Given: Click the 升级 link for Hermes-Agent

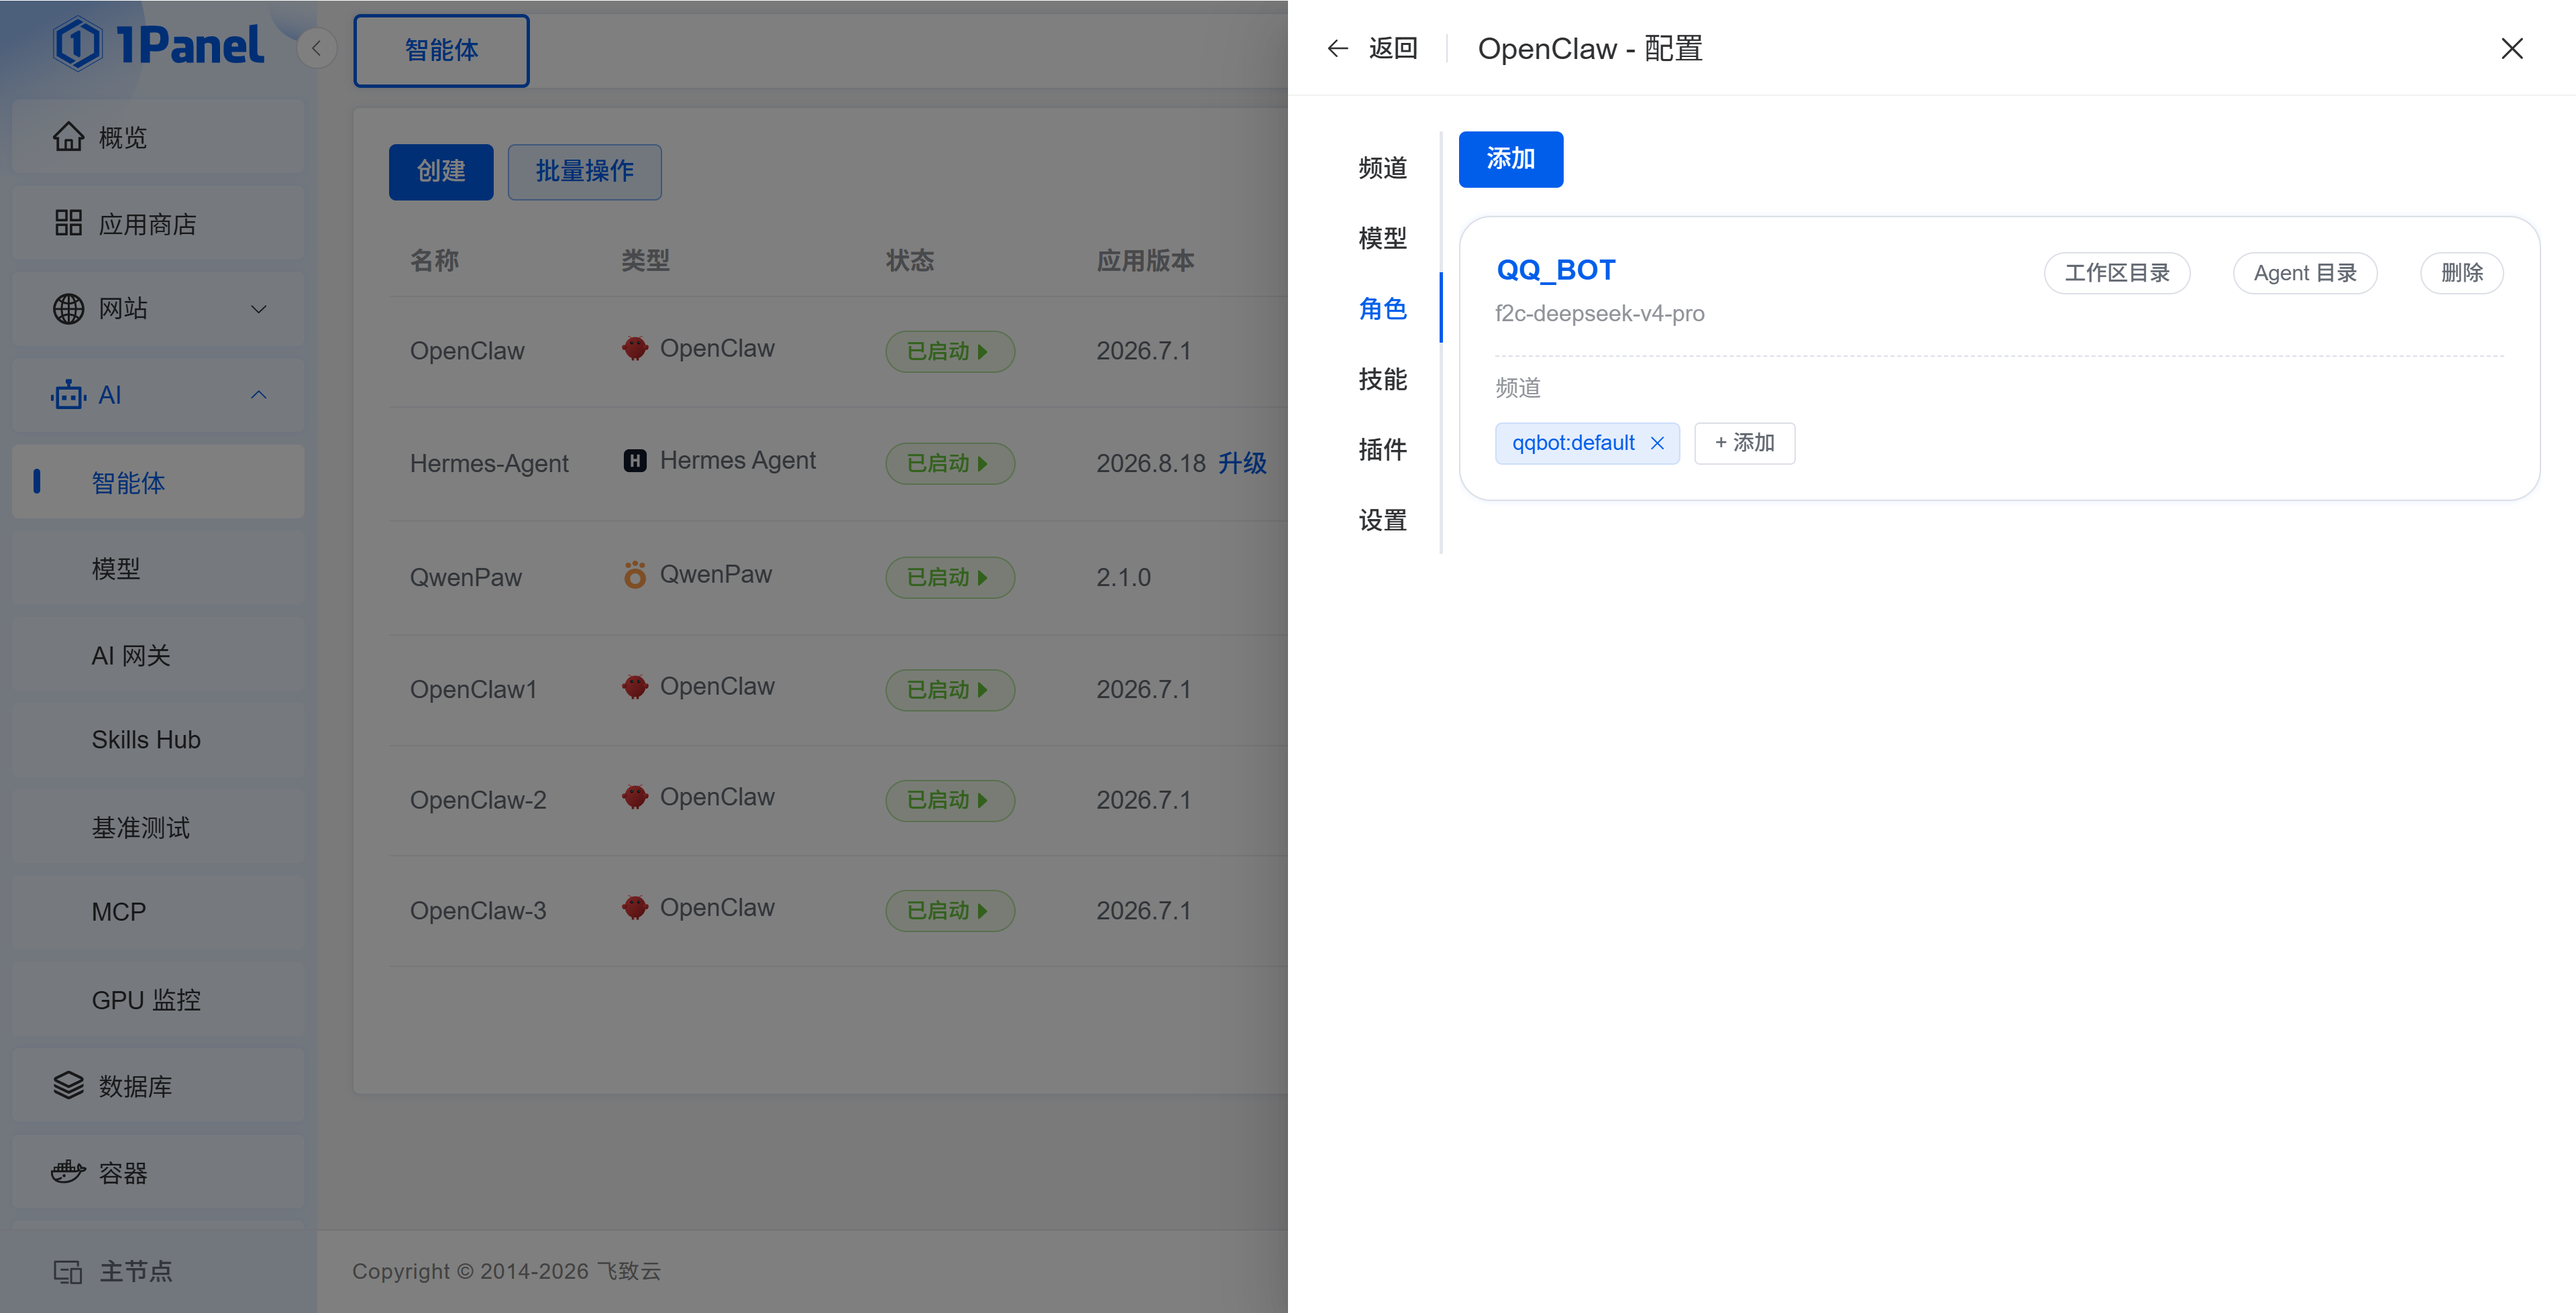Looking at the screenshot, I should pyautogui.click(x=1242, y=463).
